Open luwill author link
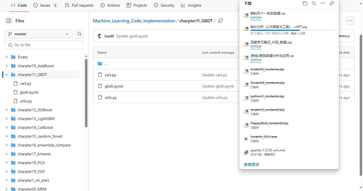The image size is (363, 191). point(109,36)
